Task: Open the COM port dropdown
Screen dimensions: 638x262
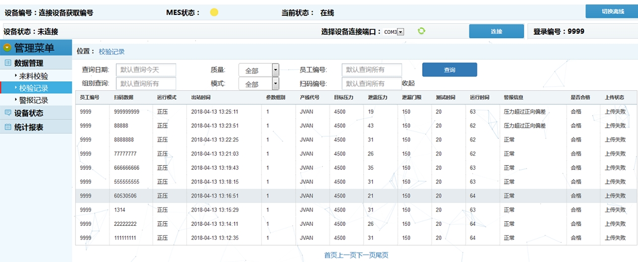Action: point(401,32)
